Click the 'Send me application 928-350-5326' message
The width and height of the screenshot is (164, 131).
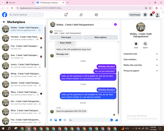[71, 111]
